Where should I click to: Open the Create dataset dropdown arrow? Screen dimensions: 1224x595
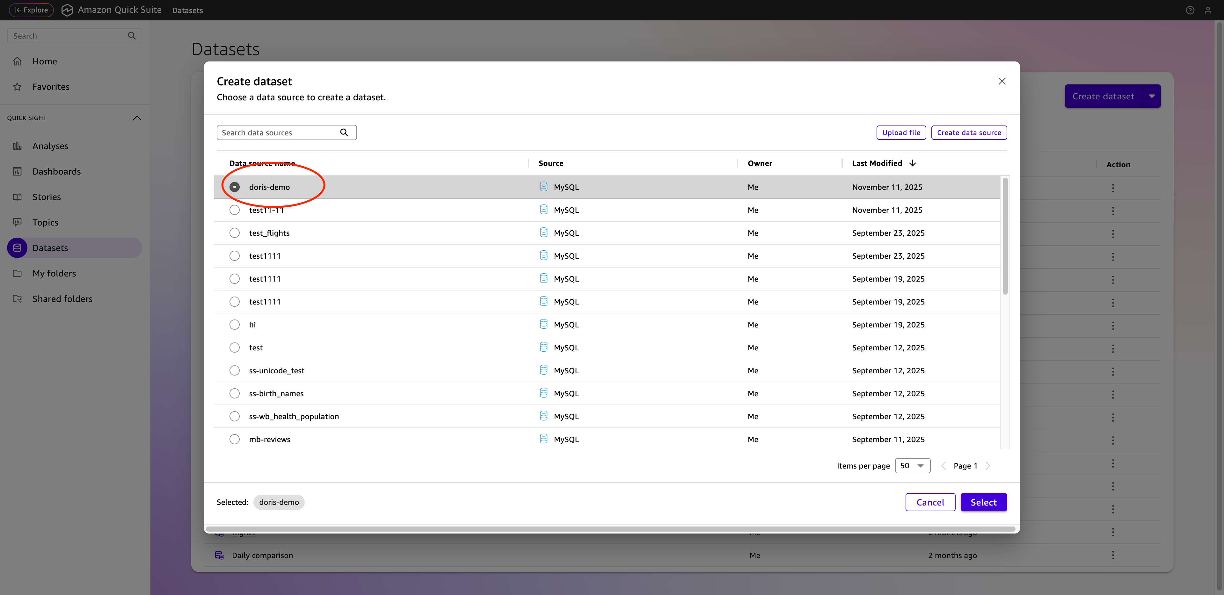point(1151,96)
